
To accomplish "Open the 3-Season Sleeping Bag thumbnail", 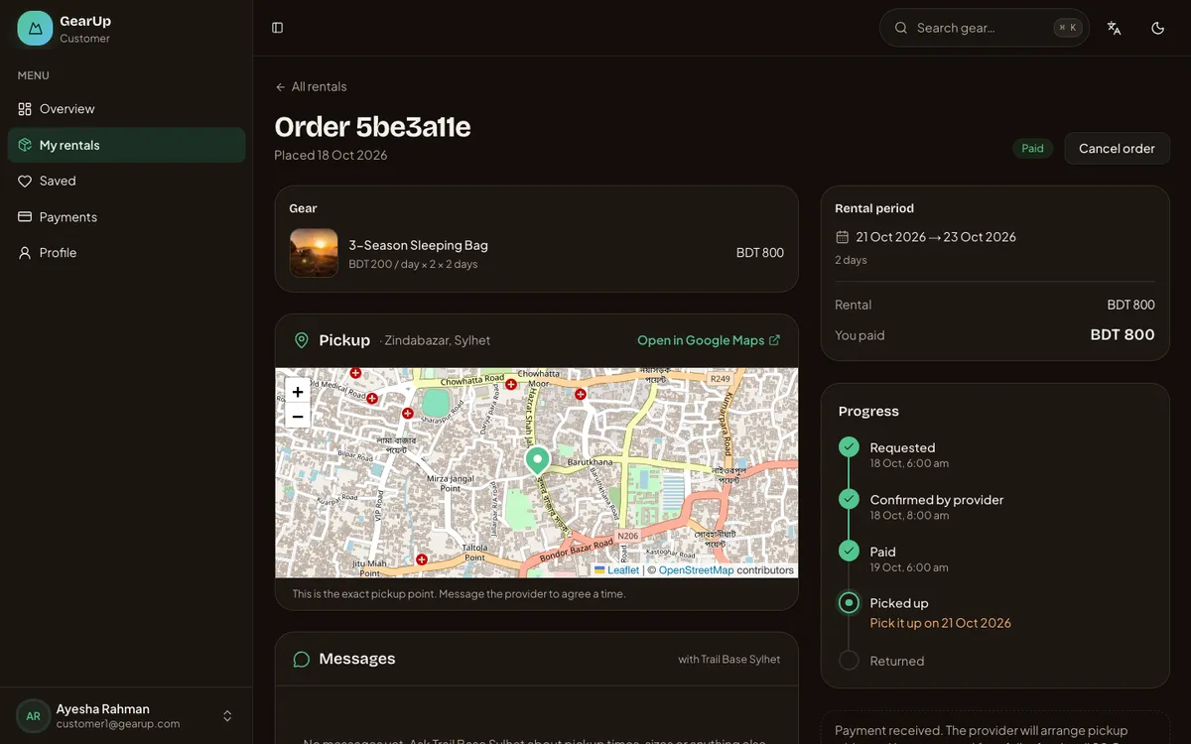I will 314,253.
